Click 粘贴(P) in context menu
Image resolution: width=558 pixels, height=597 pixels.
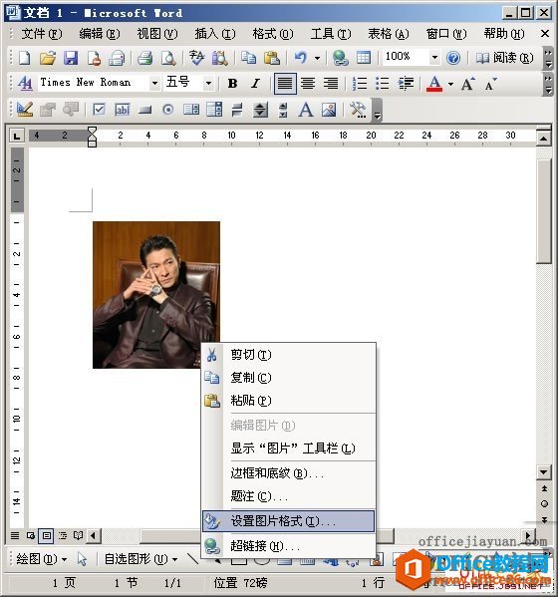point(288,401)
